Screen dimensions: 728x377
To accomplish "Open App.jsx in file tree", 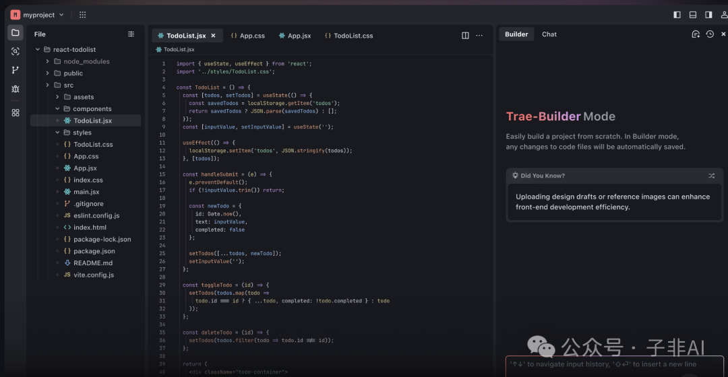I will point(86,168).
